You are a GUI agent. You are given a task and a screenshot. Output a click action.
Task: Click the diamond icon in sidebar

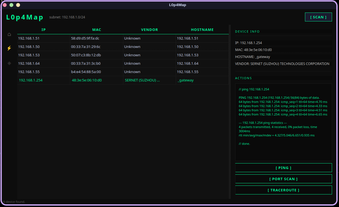9,63
